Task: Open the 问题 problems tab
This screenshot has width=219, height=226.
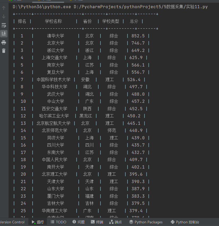Action: click(x=79, y=222)
